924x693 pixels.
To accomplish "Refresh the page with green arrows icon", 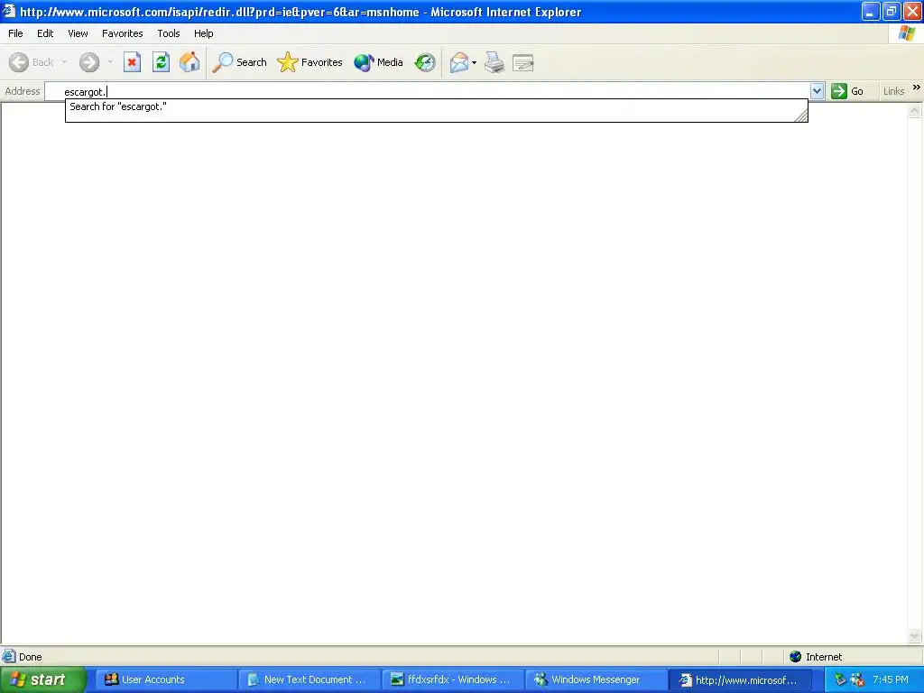I will click(x=161, y=62).
